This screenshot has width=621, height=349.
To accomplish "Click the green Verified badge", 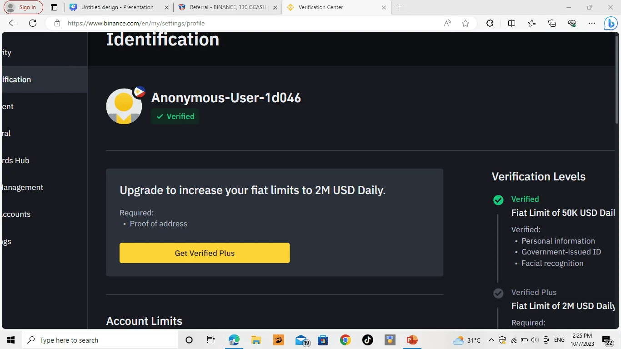I will 175,116.
